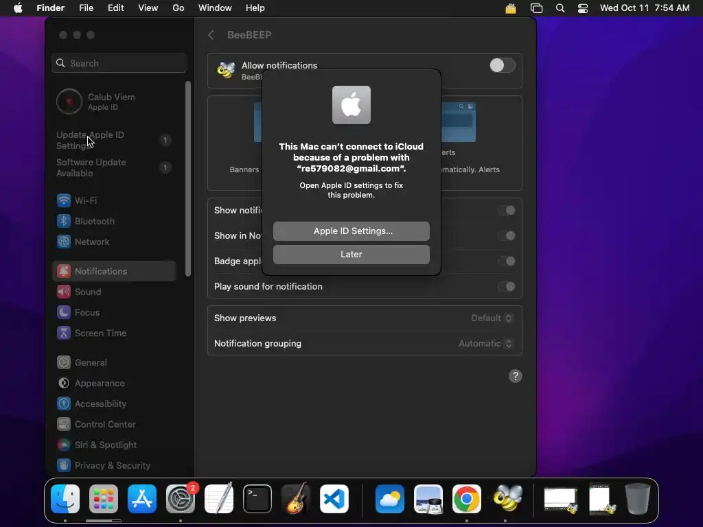703x527 pixels.
Task: Toggle Badge application icon switch
Action: pos(507,261)
